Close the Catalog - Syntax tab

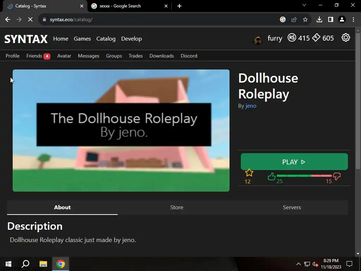82,6
